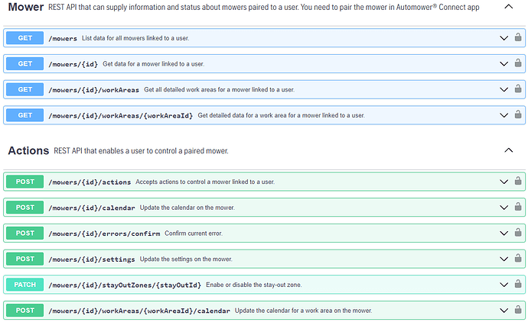Click lock icon on PATCH stayOutZones row
This screenshot has width=528, height=322.
point(518,285)
